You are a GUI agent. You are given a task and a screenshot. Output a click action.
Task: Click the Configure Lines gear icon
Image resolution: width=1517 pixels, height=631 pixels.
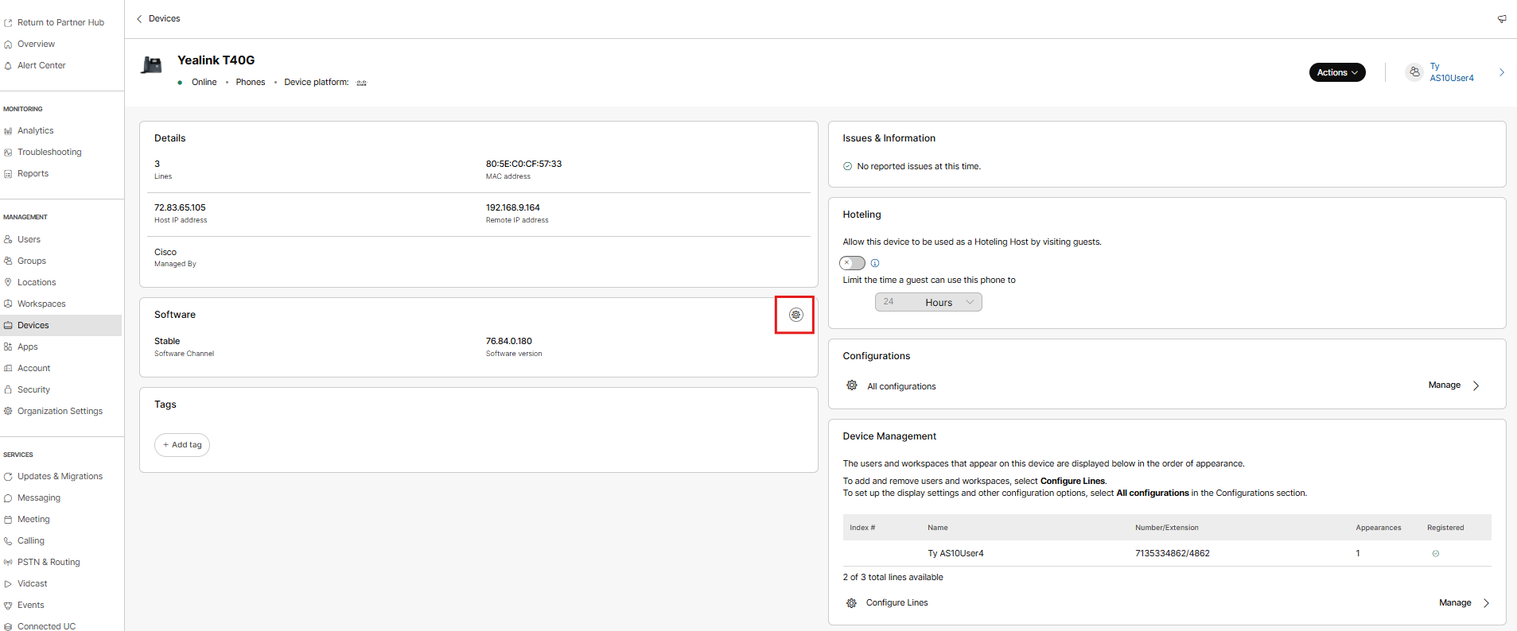pyautogui.click(x=851, y=603)
